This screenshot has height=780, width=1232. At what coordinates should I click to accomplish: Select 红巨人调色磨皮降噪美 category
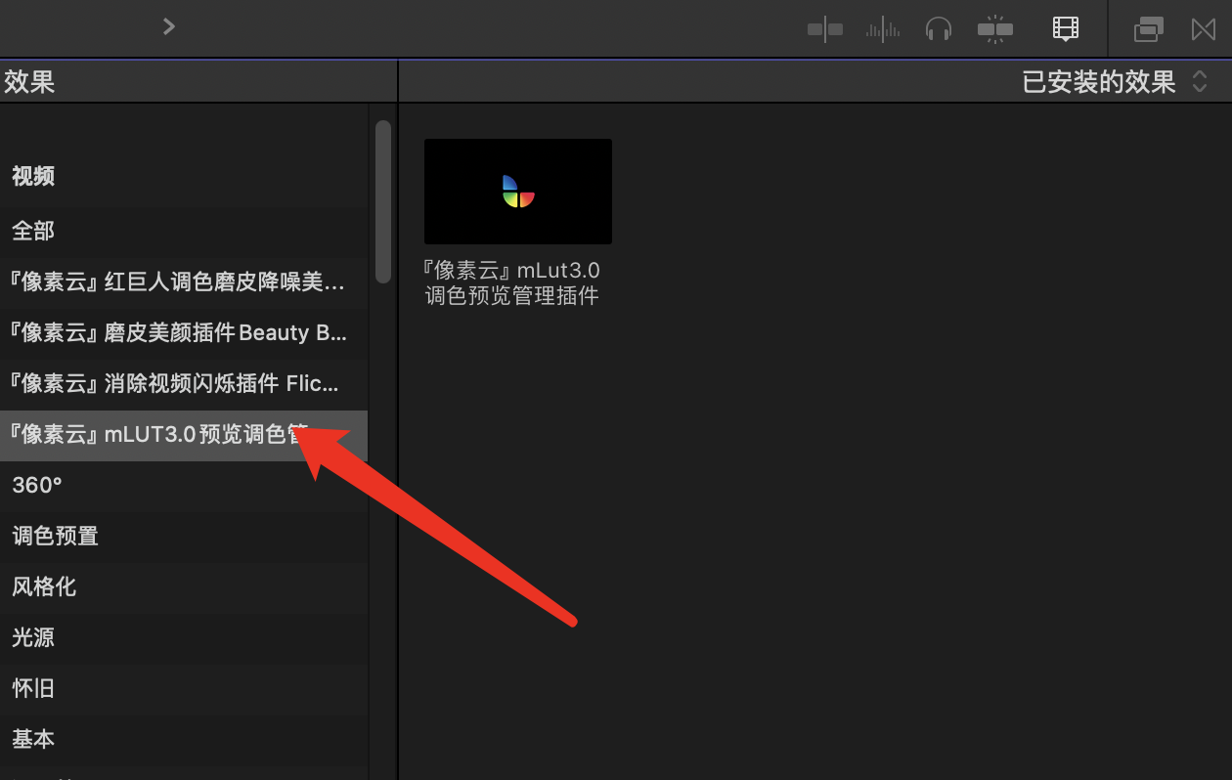click(x=184, y=282)
